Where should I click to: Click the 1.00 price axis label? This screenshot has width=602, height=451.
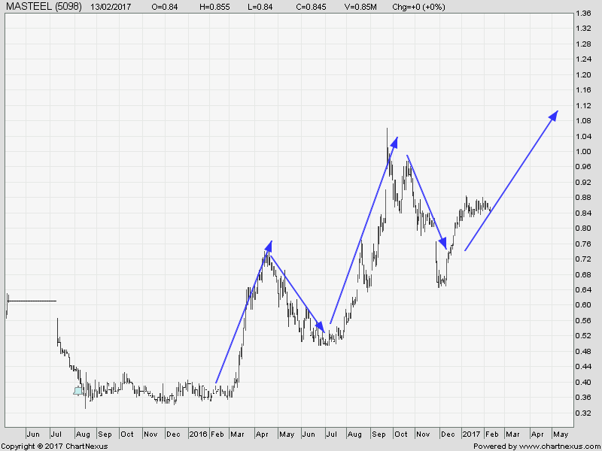pyautogui.click(x=584, y=152)
